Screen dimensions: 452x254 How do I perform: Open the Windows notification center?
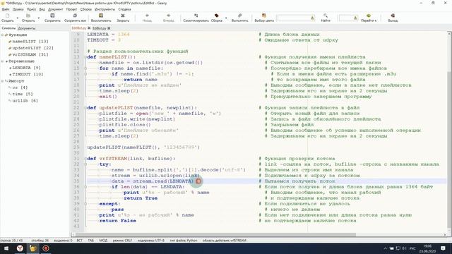[x=443, y=248]
